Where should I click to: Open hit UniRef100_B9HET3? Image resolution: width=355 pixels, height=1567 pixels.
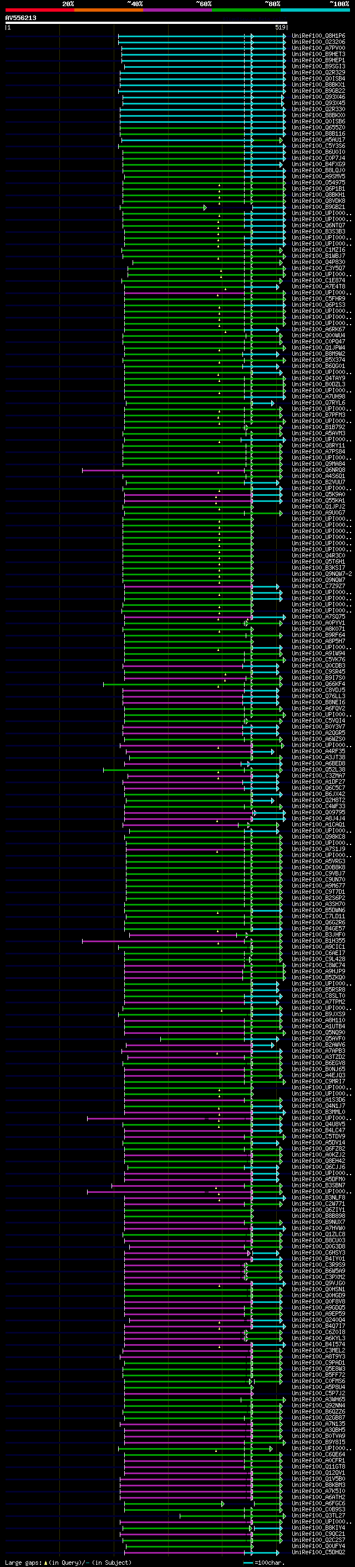coord(318,54)
